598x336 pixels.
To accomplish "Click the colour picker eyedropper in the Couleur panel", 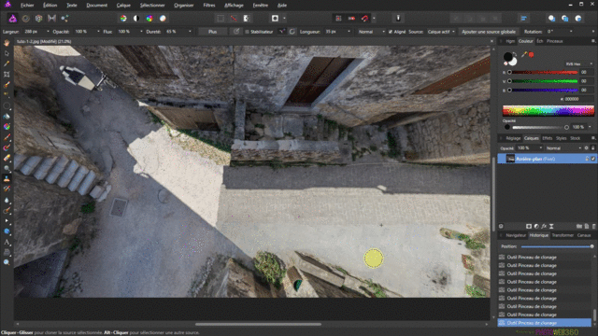I will tap(524, 55).
